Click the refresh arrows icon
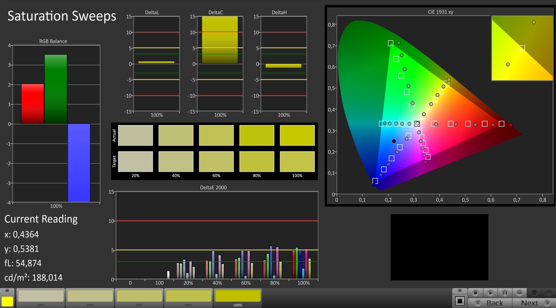The image size is (556, 308). (534, 293)
